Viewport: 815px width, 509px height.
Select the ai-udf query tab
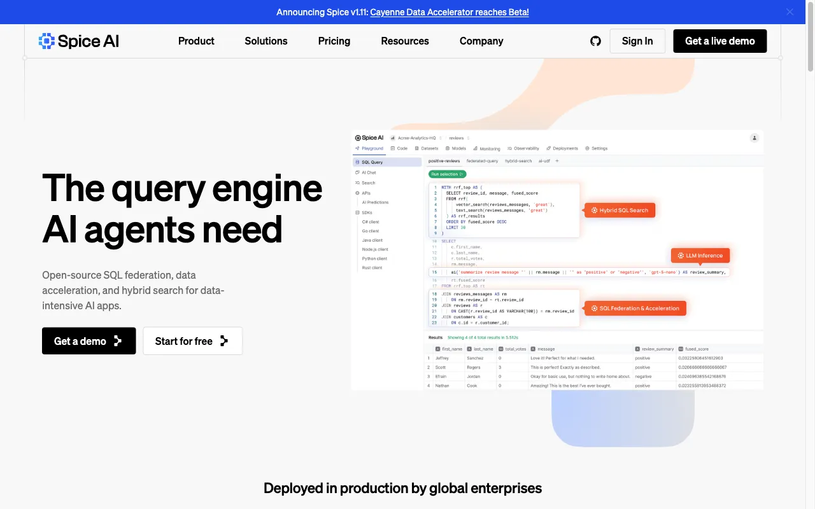click(544, 161)
